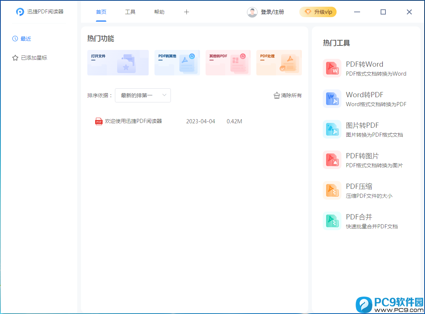Screen dimensions: 425x314
Task: Click description 压缩PDF文件的大小
Action: tap(369, 196)
